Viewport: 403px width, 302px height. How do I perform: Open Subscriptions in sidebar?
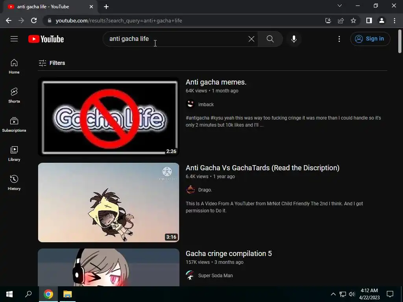tap(14, 125)
